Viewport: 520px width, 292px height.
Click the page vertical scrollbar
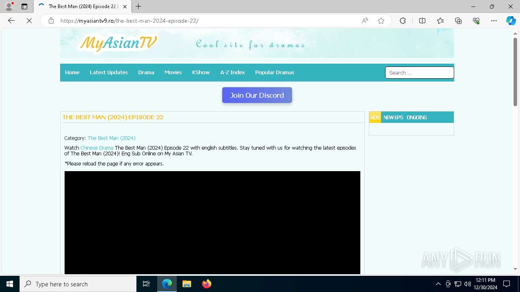pyautogui.click(x=515, y=72)
